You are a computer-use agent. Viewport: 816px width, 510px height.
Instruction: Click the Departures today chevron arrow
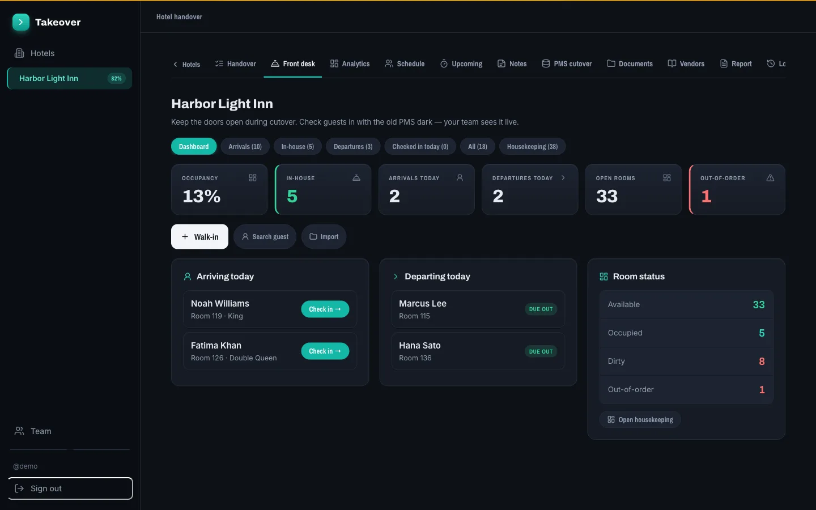click(x=563, y=178)
